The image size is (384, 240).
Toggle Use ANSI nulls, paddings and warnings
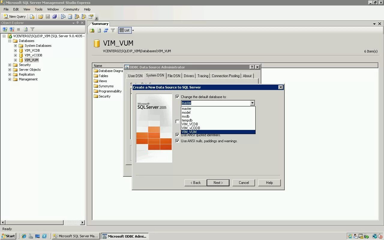click(x=177, y=141)
